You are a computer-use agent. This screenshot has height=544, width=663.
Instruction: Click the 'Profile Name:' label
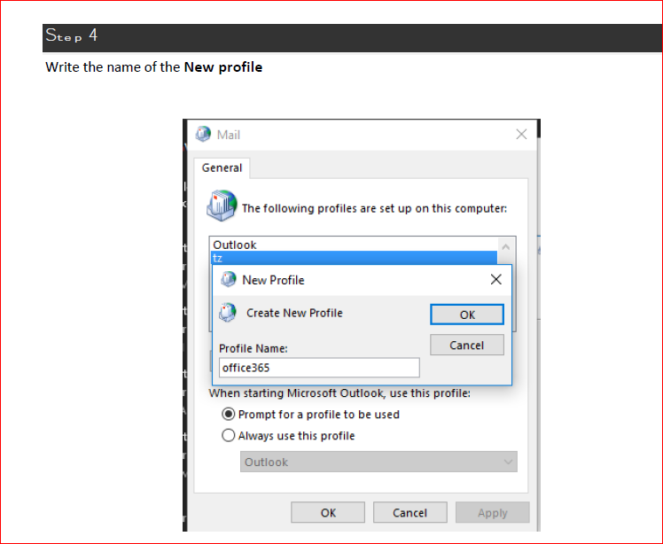click(253, 348)
